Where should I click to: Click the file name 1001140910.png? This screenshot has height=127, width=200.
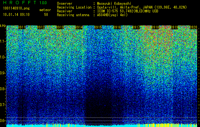[17, 8]
